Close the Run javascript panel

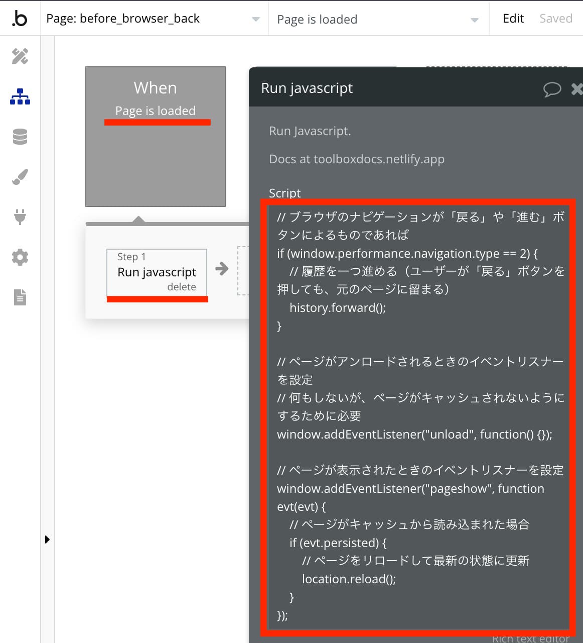point(577,89)
